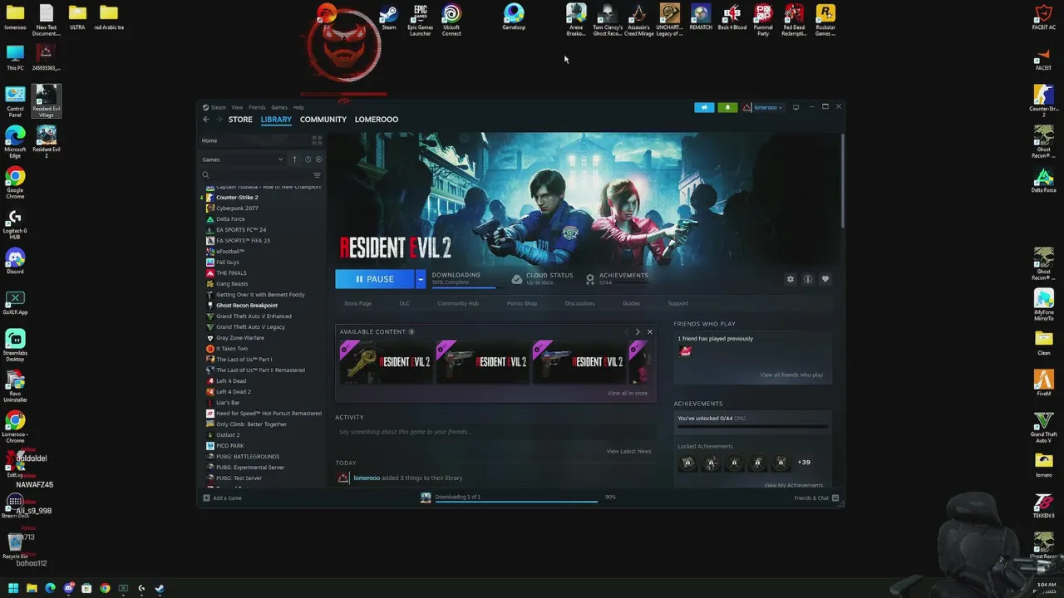1064x598 pixels.
Task: Click the library search magnifier field
Action: [x=256, y=175]
